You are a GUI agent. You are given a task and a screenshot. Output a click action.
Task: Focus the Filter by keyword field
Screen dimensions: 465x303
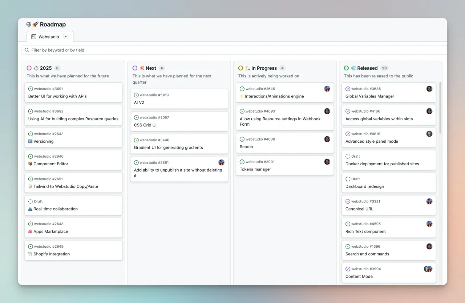(234, 50)
